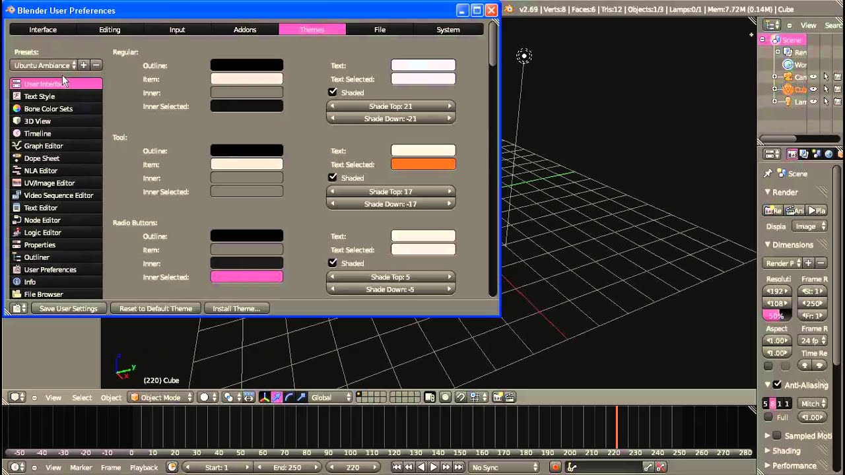The image size is (845, 475).
Task: Select Outliner theme category
Action: coord(56,257)
